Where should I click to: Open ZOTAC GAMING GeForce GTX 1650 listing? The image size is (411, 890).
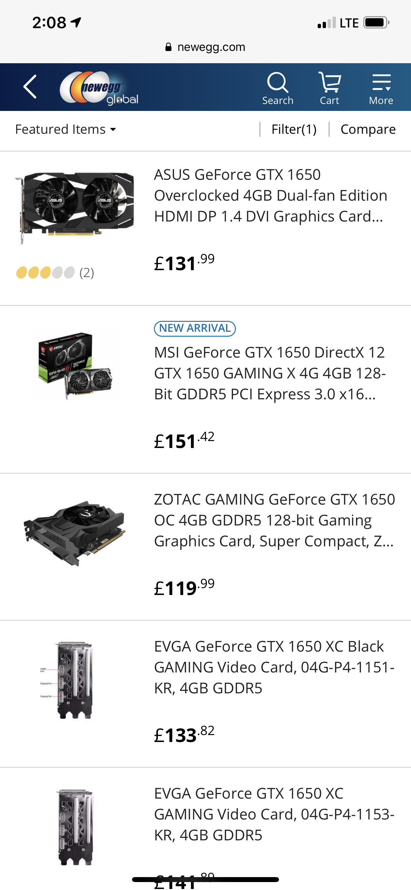[274, 520]
